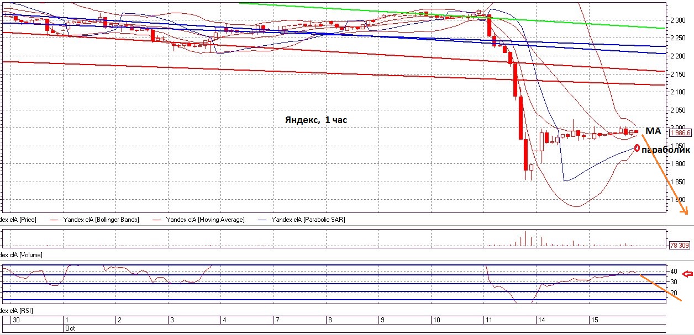
Task: Click date label 14 on time axis
Action: (x=541, y=320)
